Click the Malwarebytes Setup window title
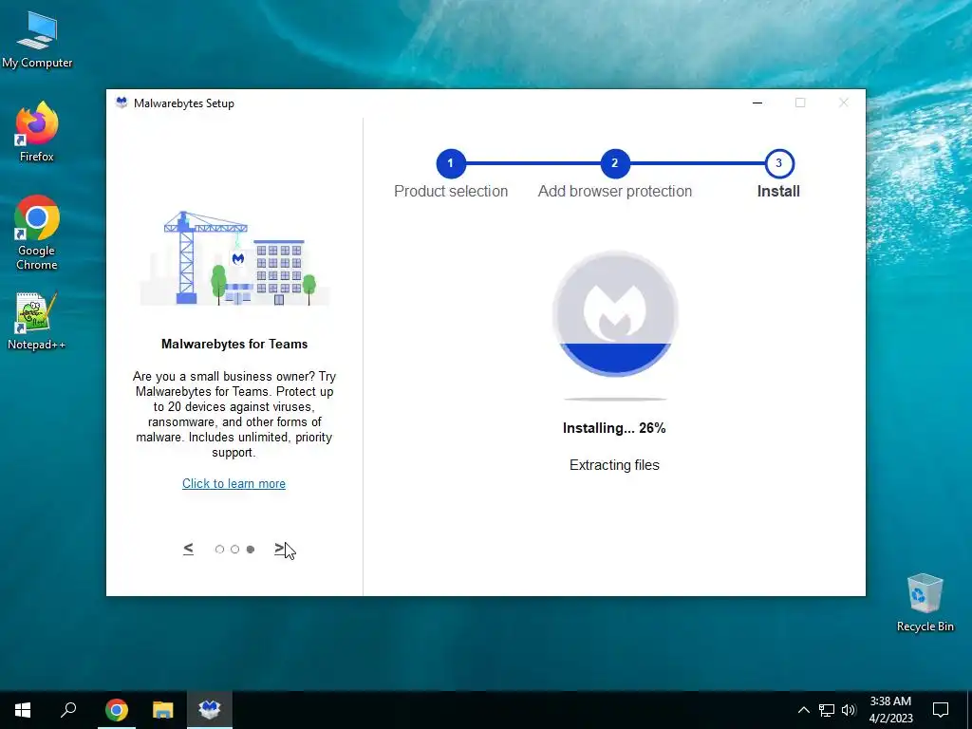The height and width of the screenshot is (729, 972). [x=184, y=103]
